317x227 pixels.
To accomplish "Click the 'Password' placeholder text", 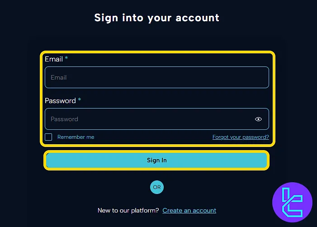I will (64, 119).
